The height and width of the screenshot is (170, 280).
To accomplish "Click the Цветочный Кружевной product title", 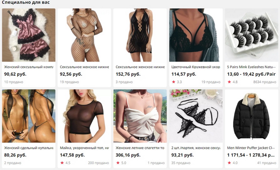I will click(x=196, y=67).
